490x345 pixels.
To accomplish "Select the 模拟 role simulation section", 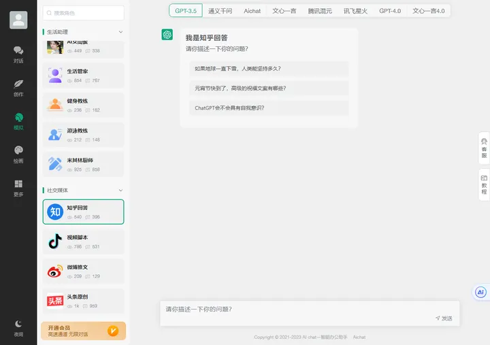I will tap(18, 122).
